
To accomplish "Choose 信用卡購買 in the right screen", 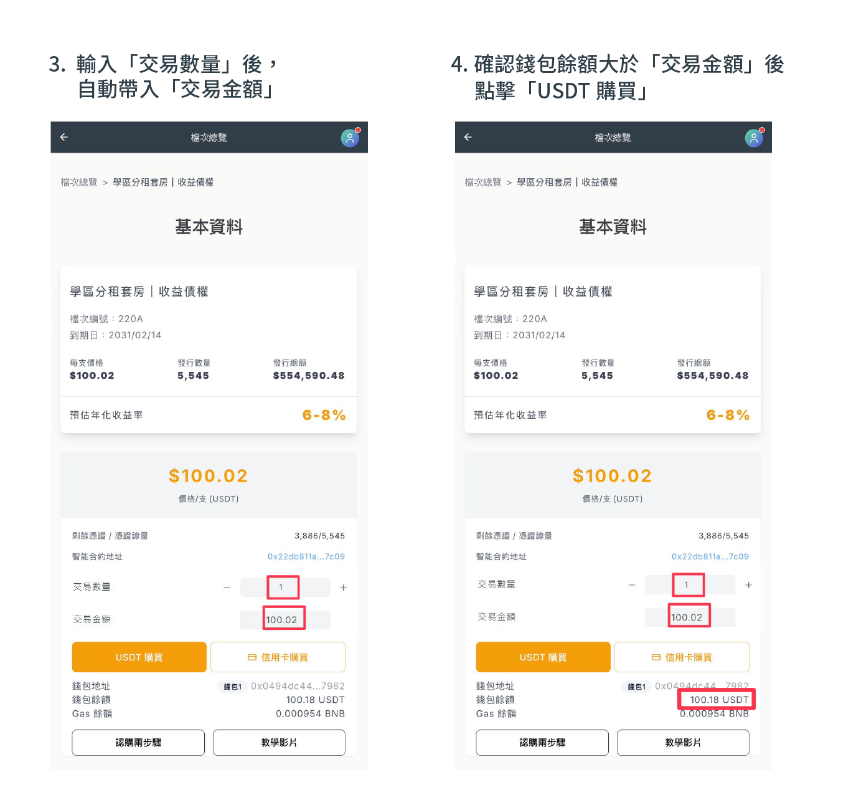I will coord(682,657).
